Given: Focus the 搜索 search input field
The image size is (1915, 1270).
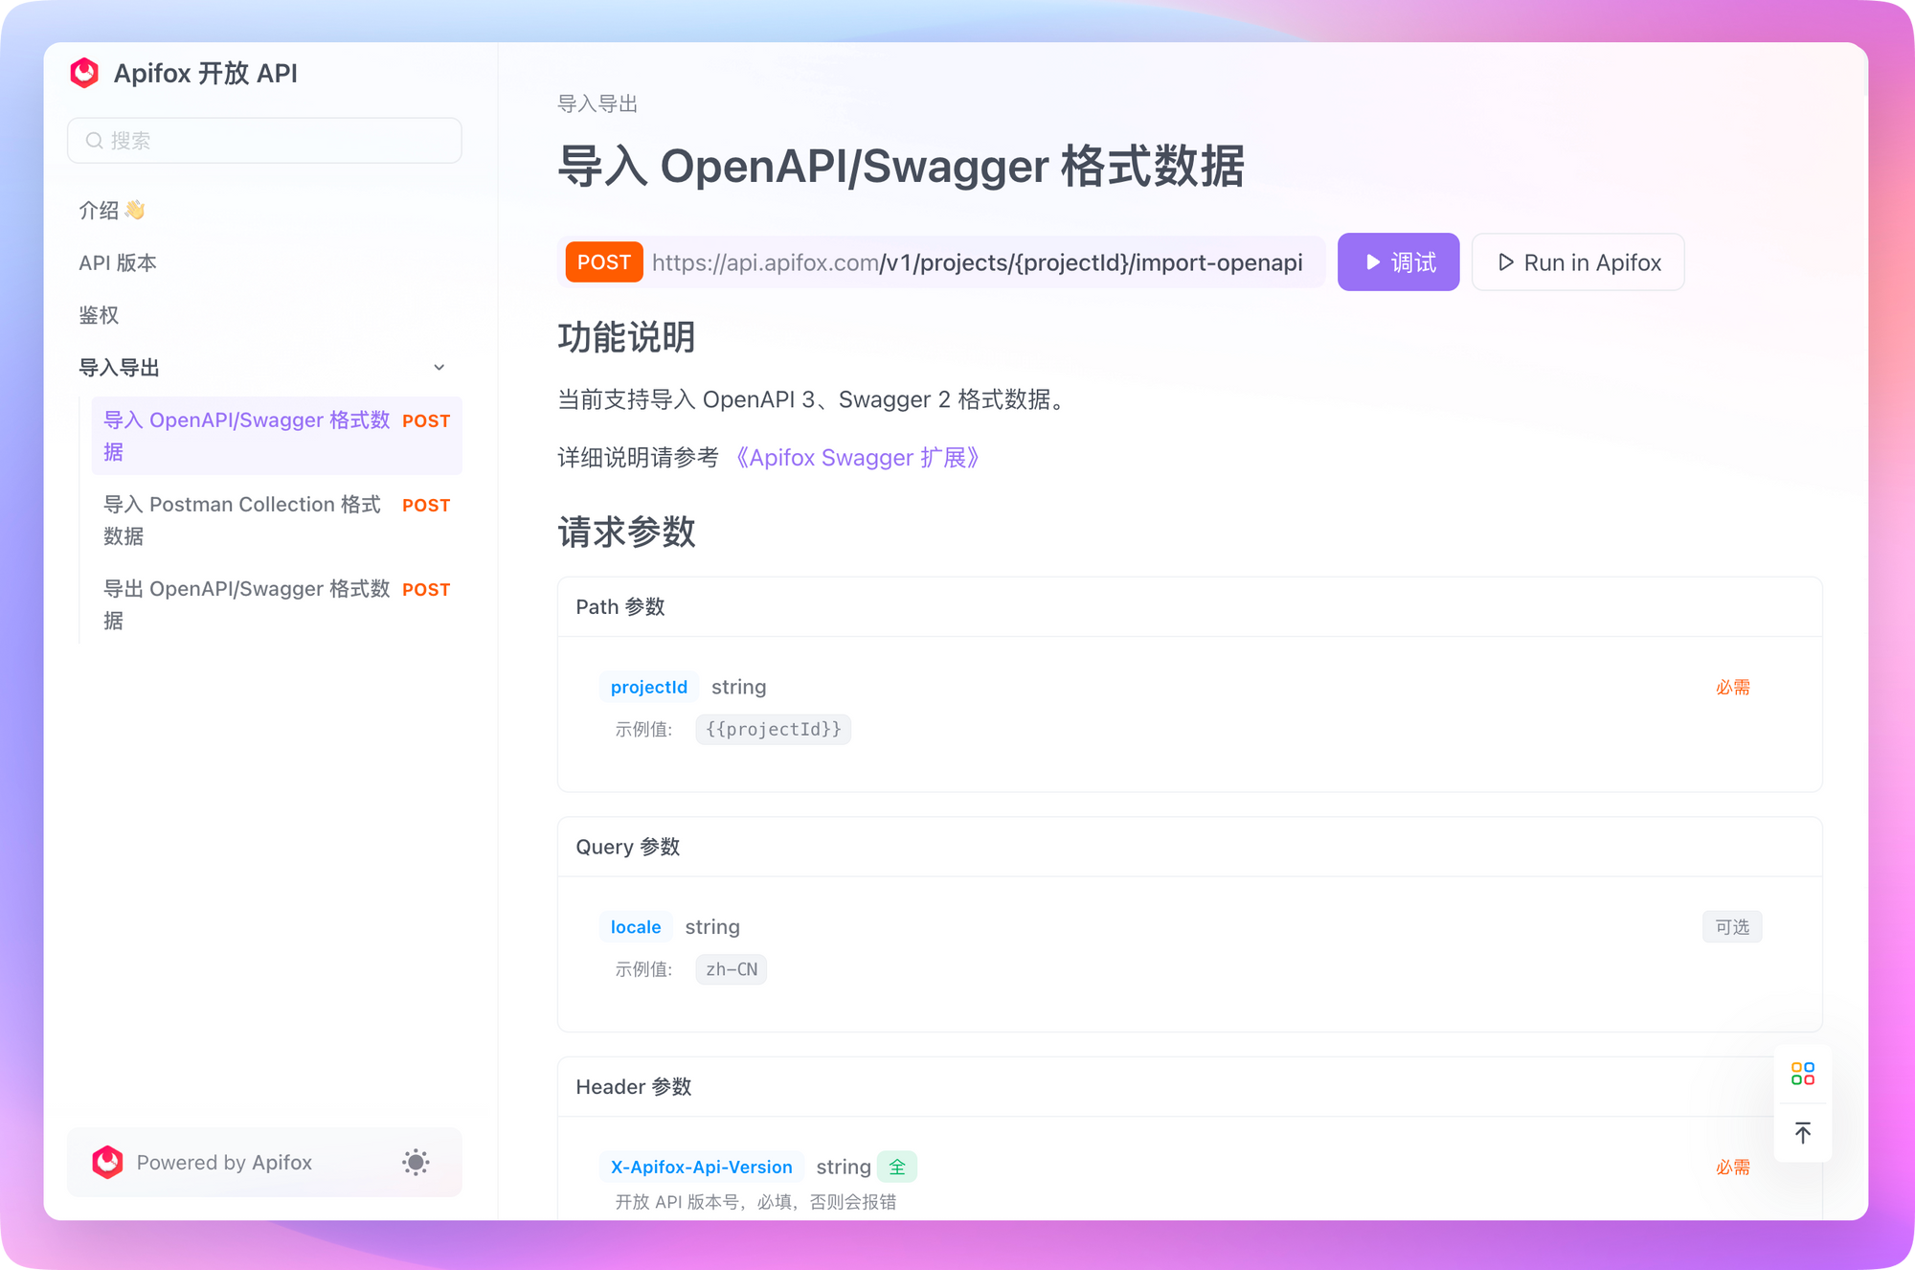Looking at the screenshot, I should tap(264, 141).
